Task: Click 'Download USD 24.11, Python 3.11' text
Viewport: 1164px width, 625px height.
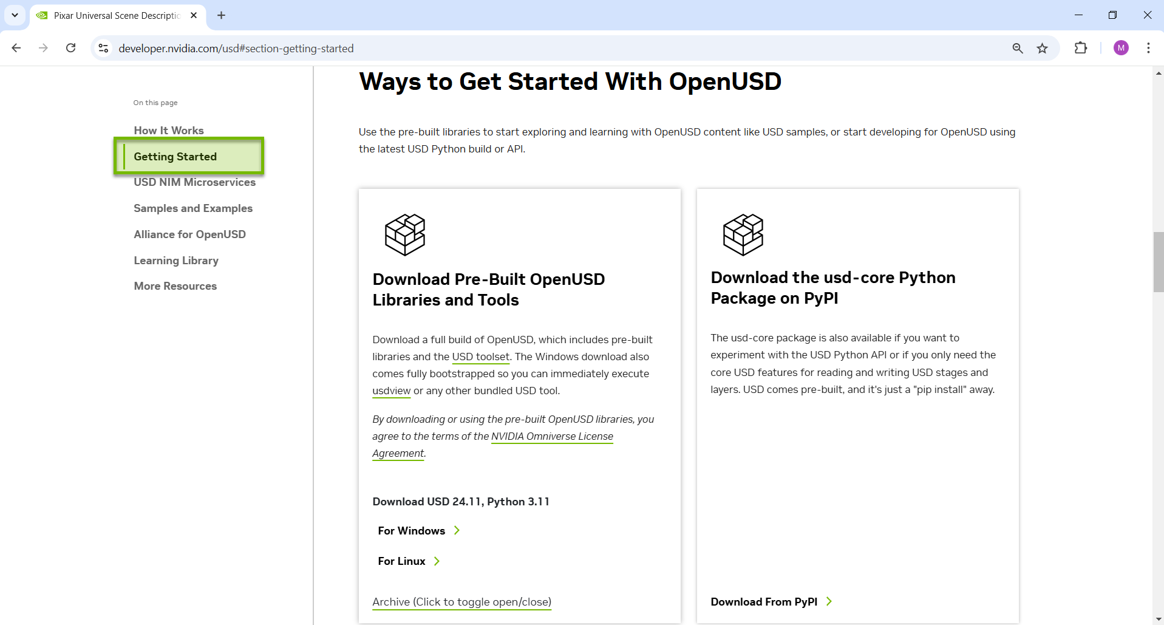Action: tap(461, 502)
